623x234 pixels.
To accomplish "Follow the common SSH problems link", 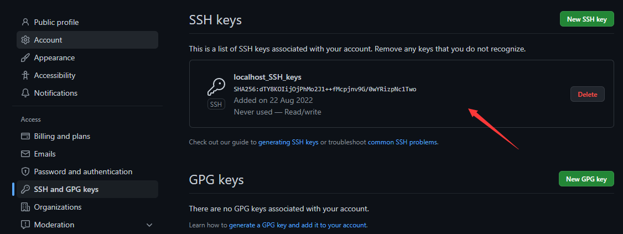I will (x=402, y=142).
